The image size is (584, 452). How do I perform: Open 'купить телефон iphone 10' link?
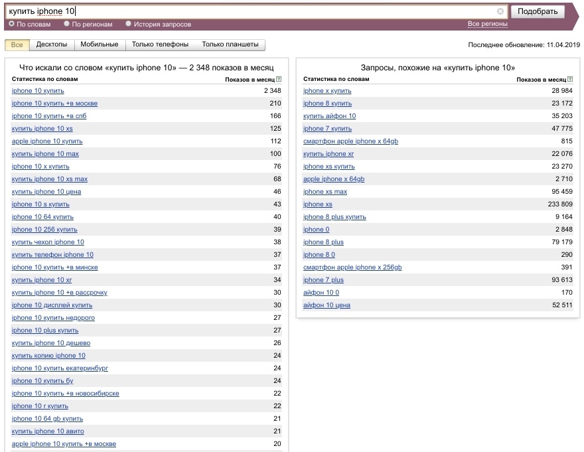point(52,255)
